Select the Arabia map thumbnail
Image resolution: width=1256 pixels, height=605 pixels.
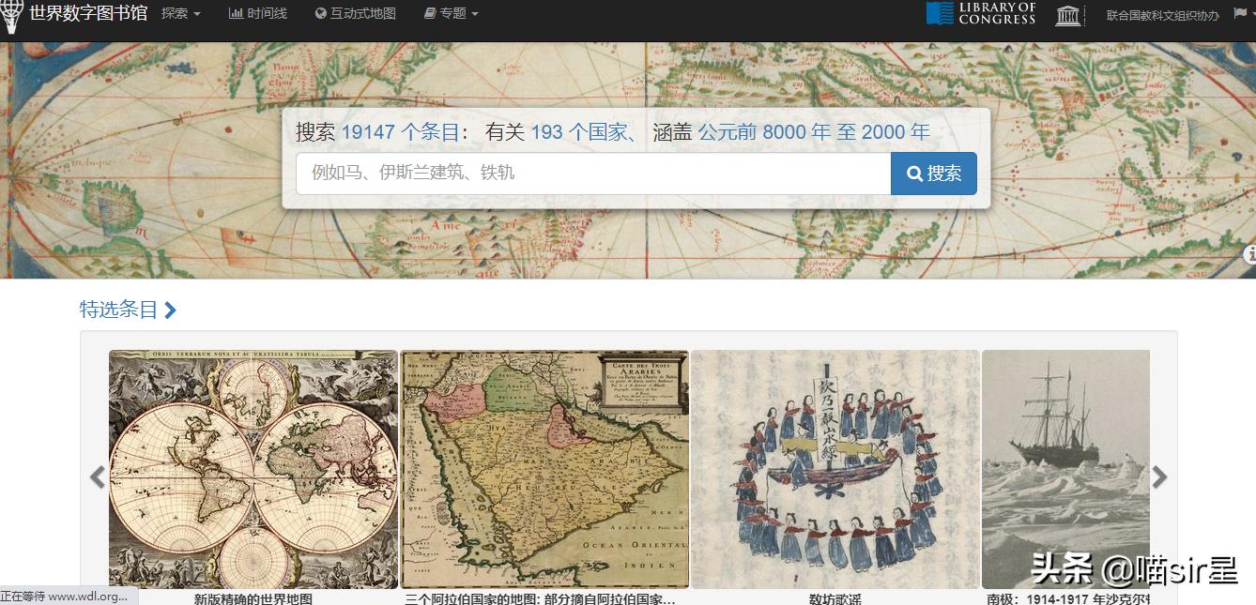pos(544,469)
